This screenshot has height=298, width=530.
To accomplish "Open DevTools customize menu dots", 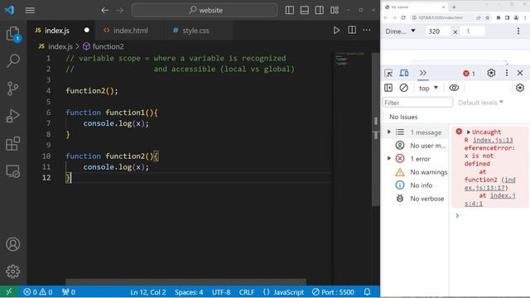I will point(506,73).
